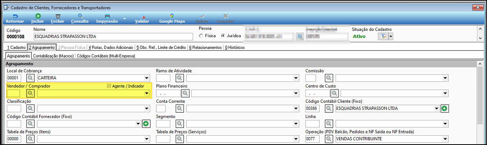Open the Segmento dropdown
487x145 pixels.
(x=296, y=124)
